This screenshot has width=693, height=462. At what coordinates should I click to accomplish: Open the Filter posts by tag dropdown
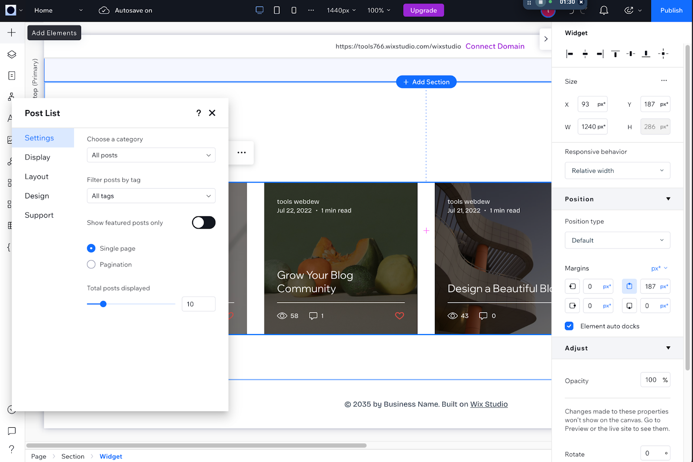pos(151,196)
